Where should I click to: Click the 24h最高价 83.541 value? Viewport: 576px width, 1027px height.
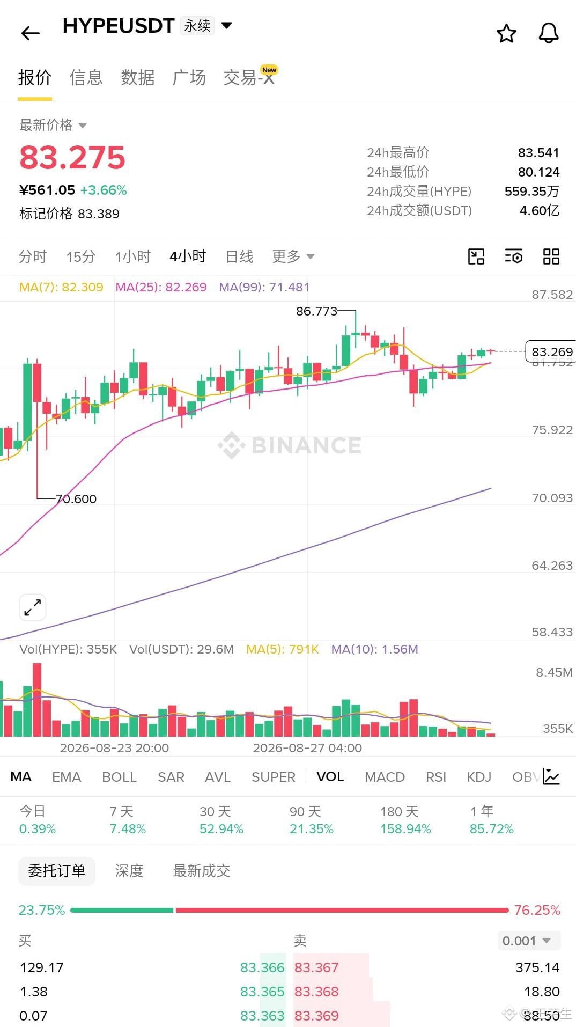click(x=538, y=153)
